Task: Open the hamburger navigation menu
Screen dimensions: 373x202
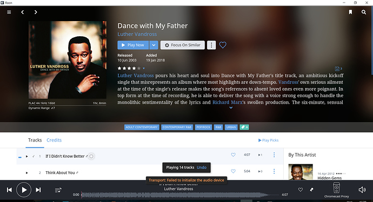Action: coord(9,12)
